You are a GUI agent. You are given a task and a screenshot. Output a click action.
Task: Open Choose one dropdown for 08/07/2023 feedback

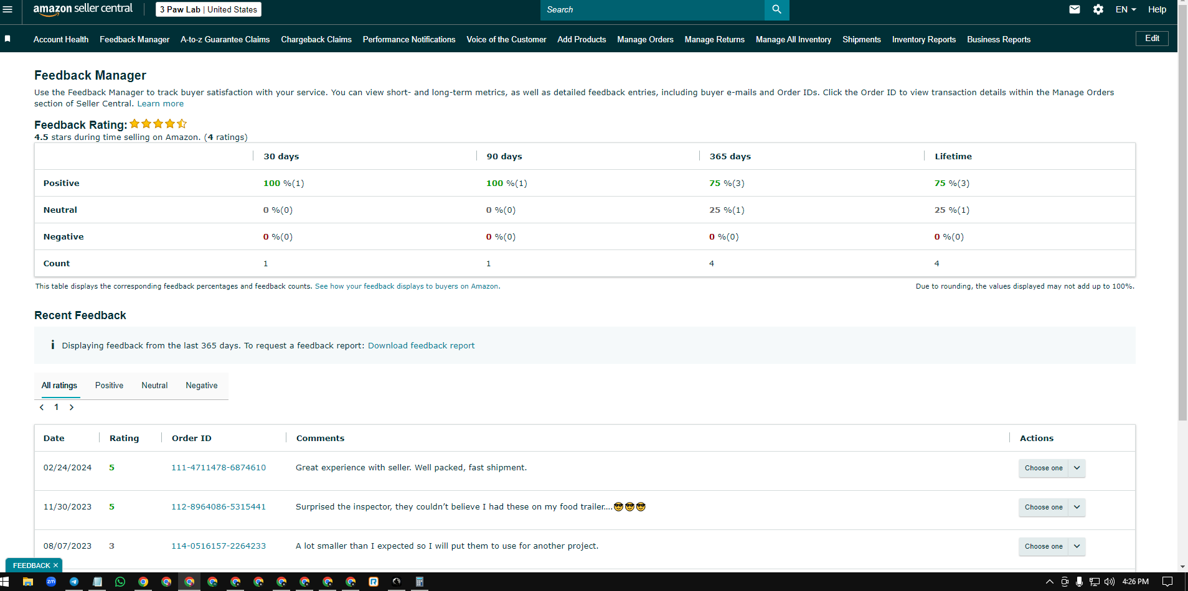1052,546
